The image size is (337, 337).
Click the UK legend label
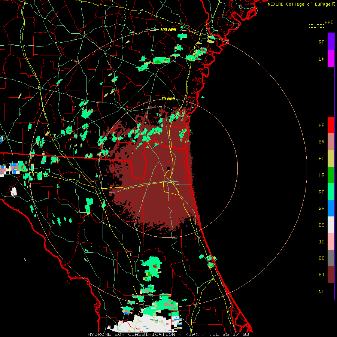pos(321,59)
